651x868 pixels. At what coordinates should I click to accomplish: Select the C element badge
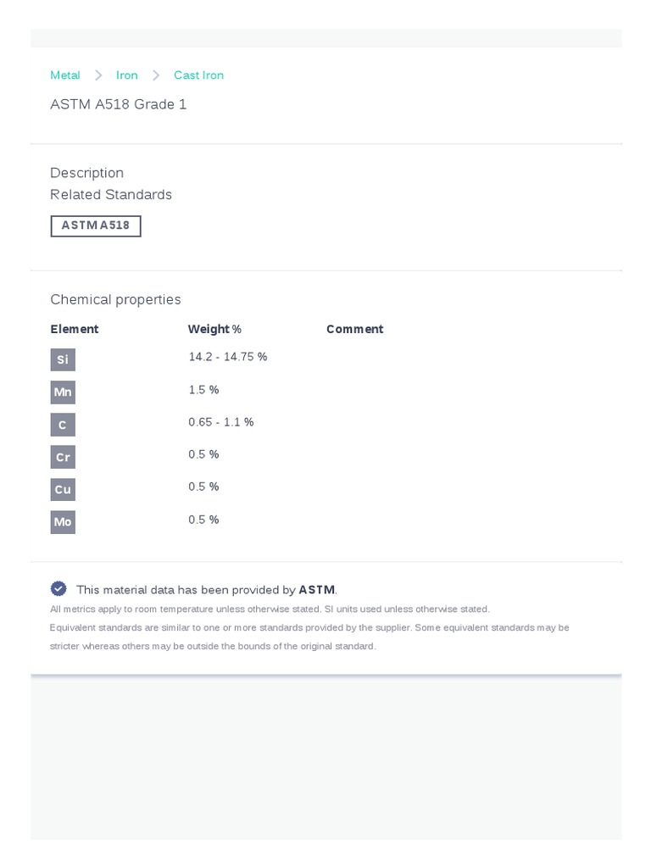[x=63, y=425]
